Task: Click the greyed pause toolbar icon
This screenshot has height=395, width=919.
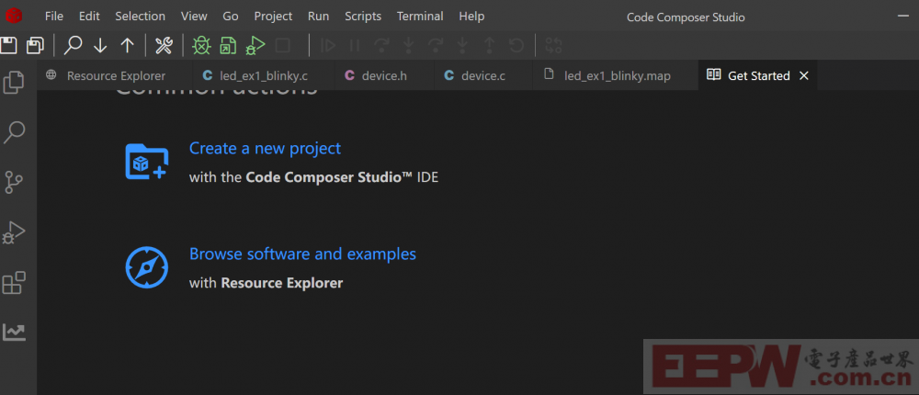Action: (355, 45)
